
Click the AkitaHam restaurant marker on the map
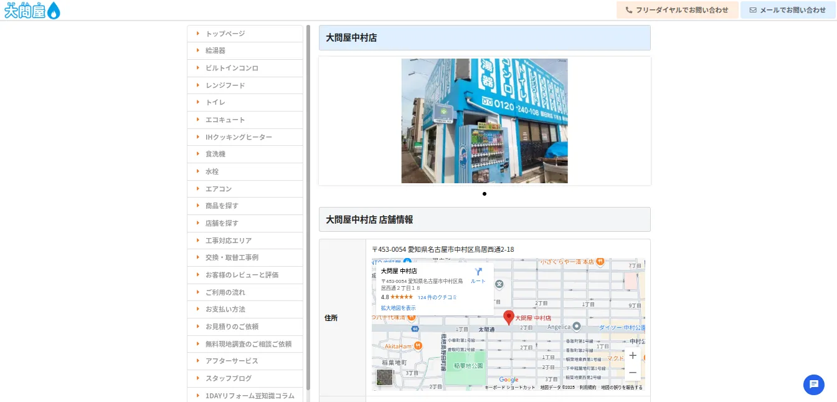pyautogui.click(x=418, y=346)
